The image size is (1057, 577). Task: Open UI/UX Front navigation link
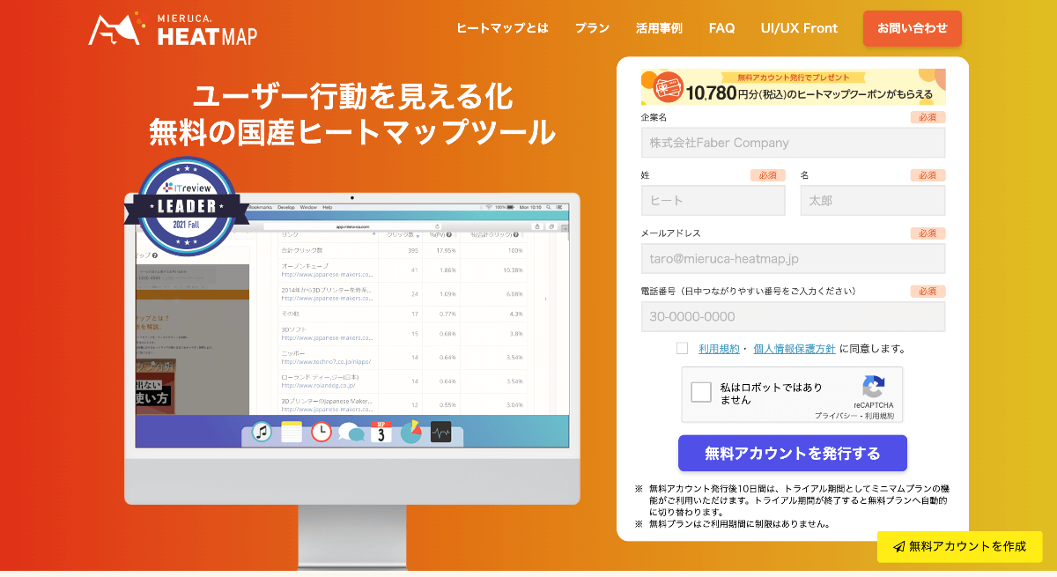[x=799, y=28]
